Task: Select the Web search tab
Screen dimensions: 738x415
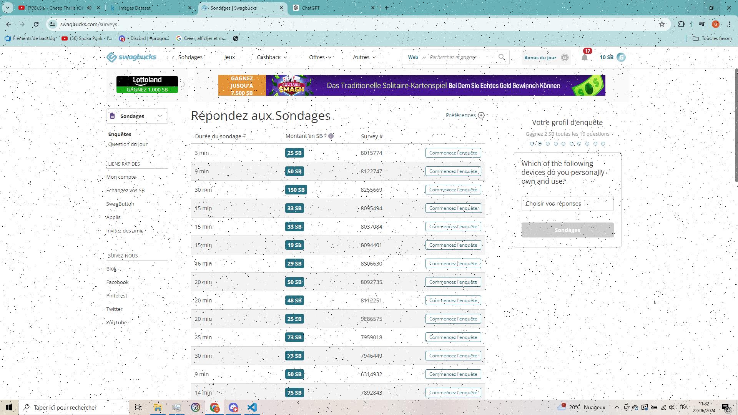Action: [413, 57]
